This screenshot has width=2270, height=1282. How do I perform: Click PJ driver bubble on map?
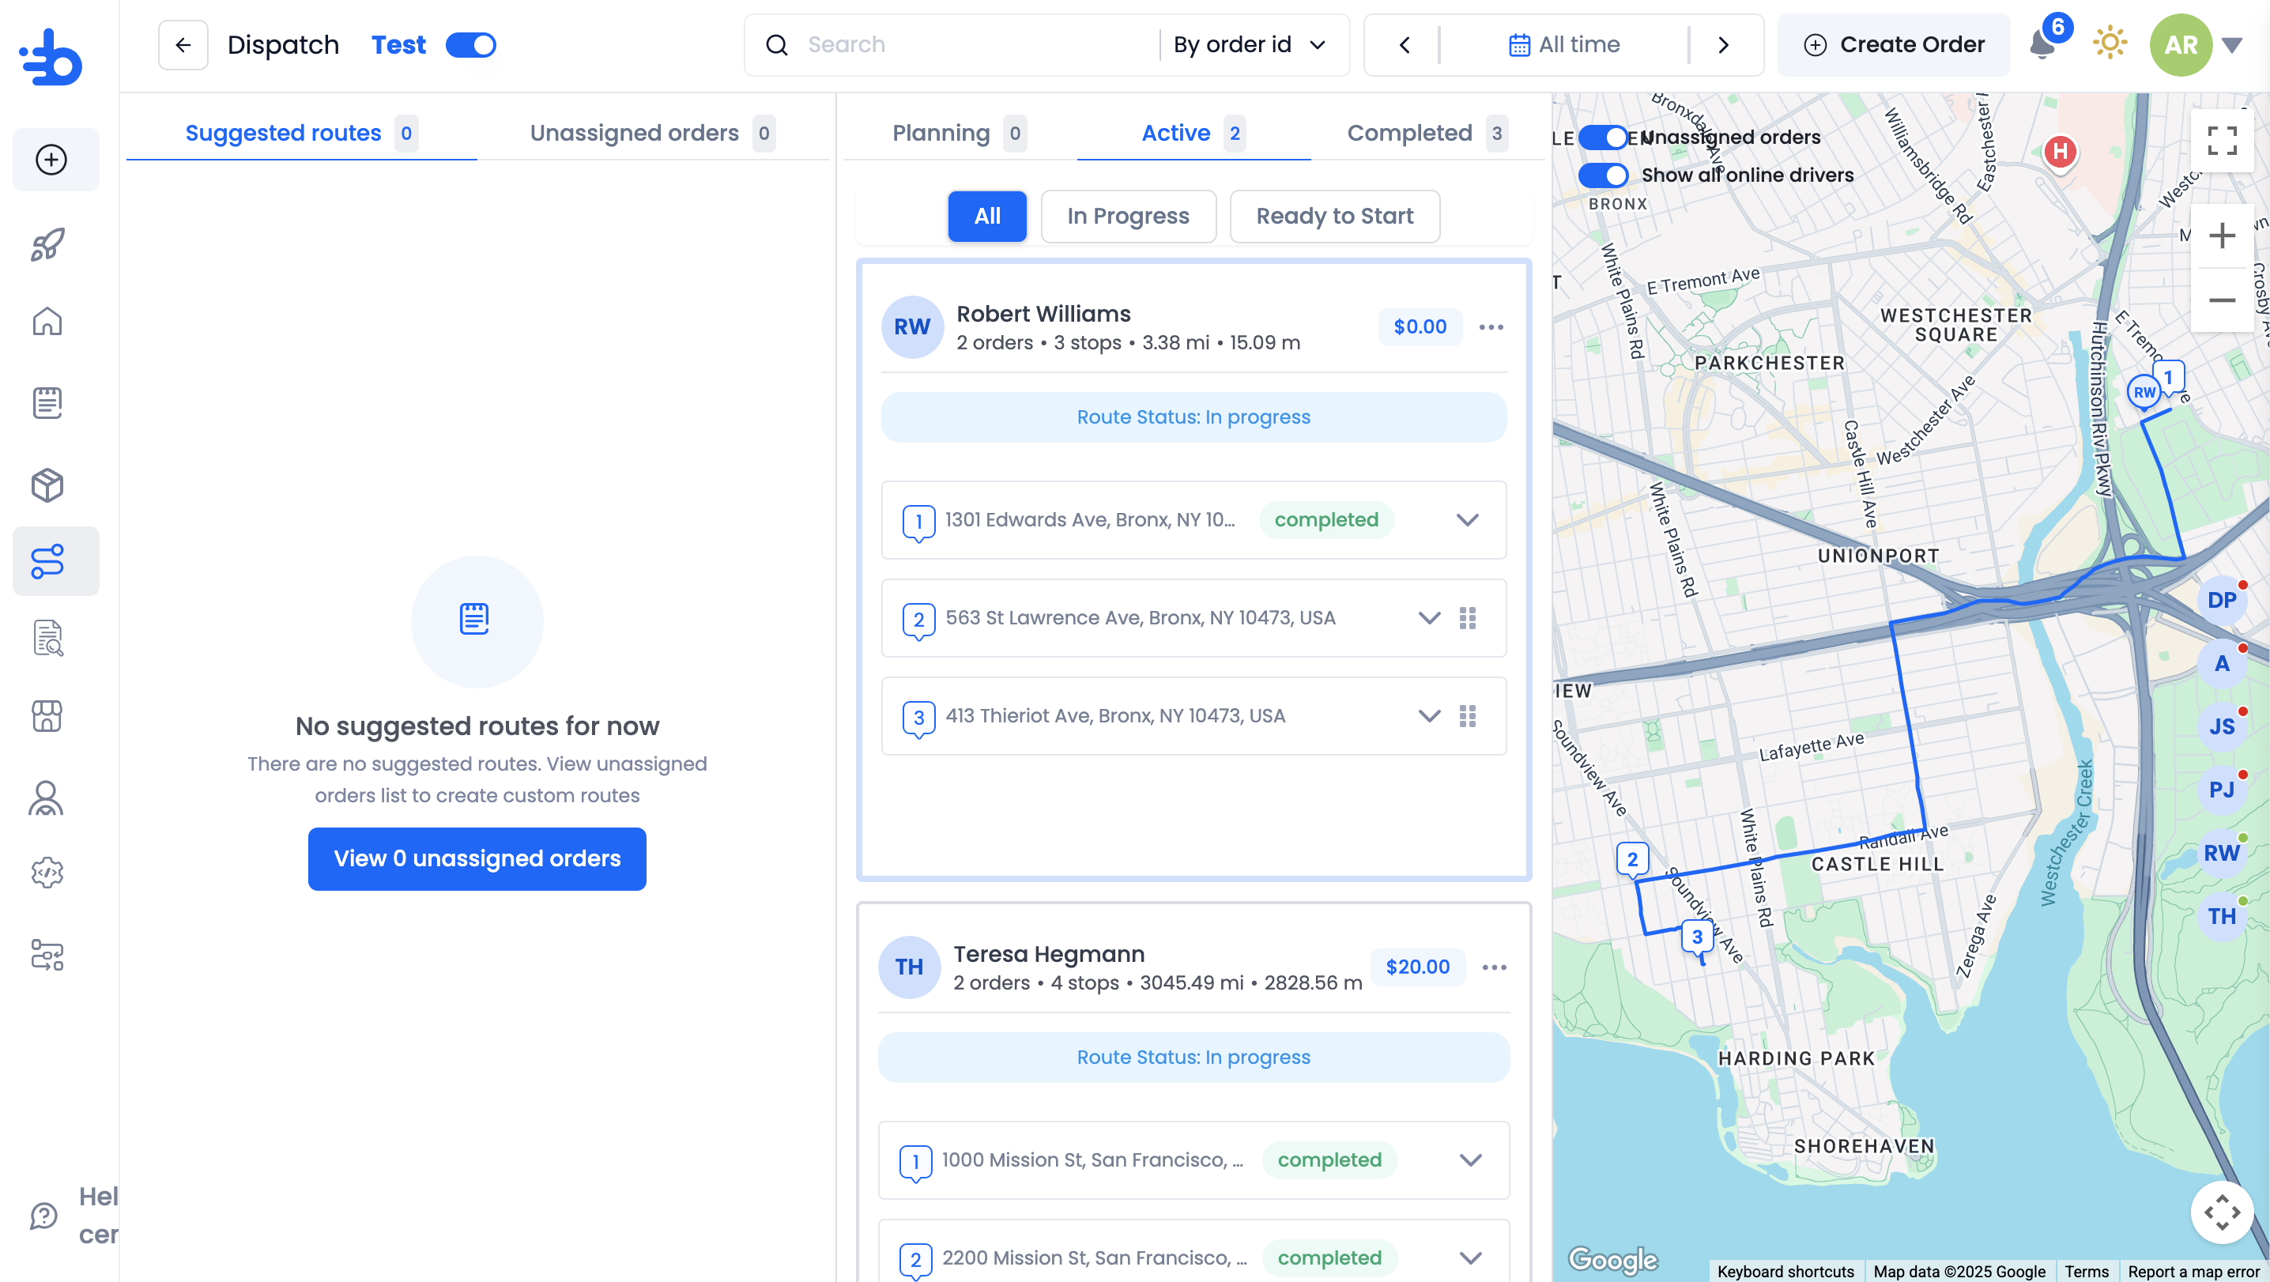(x=2222, y=790)
